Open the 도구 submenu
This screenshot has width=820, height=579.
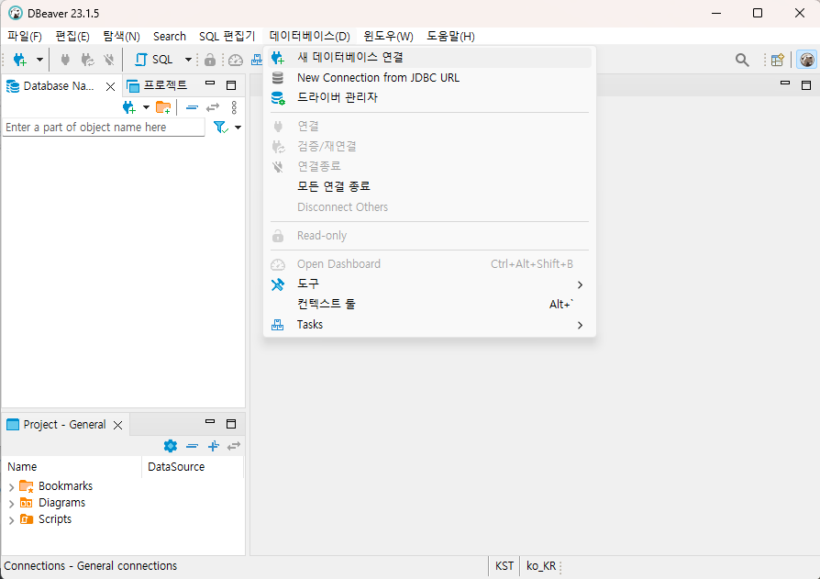point(308,284)
